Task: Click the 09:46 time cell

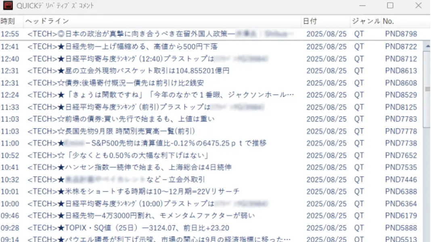Action: [x=10, y=216]
